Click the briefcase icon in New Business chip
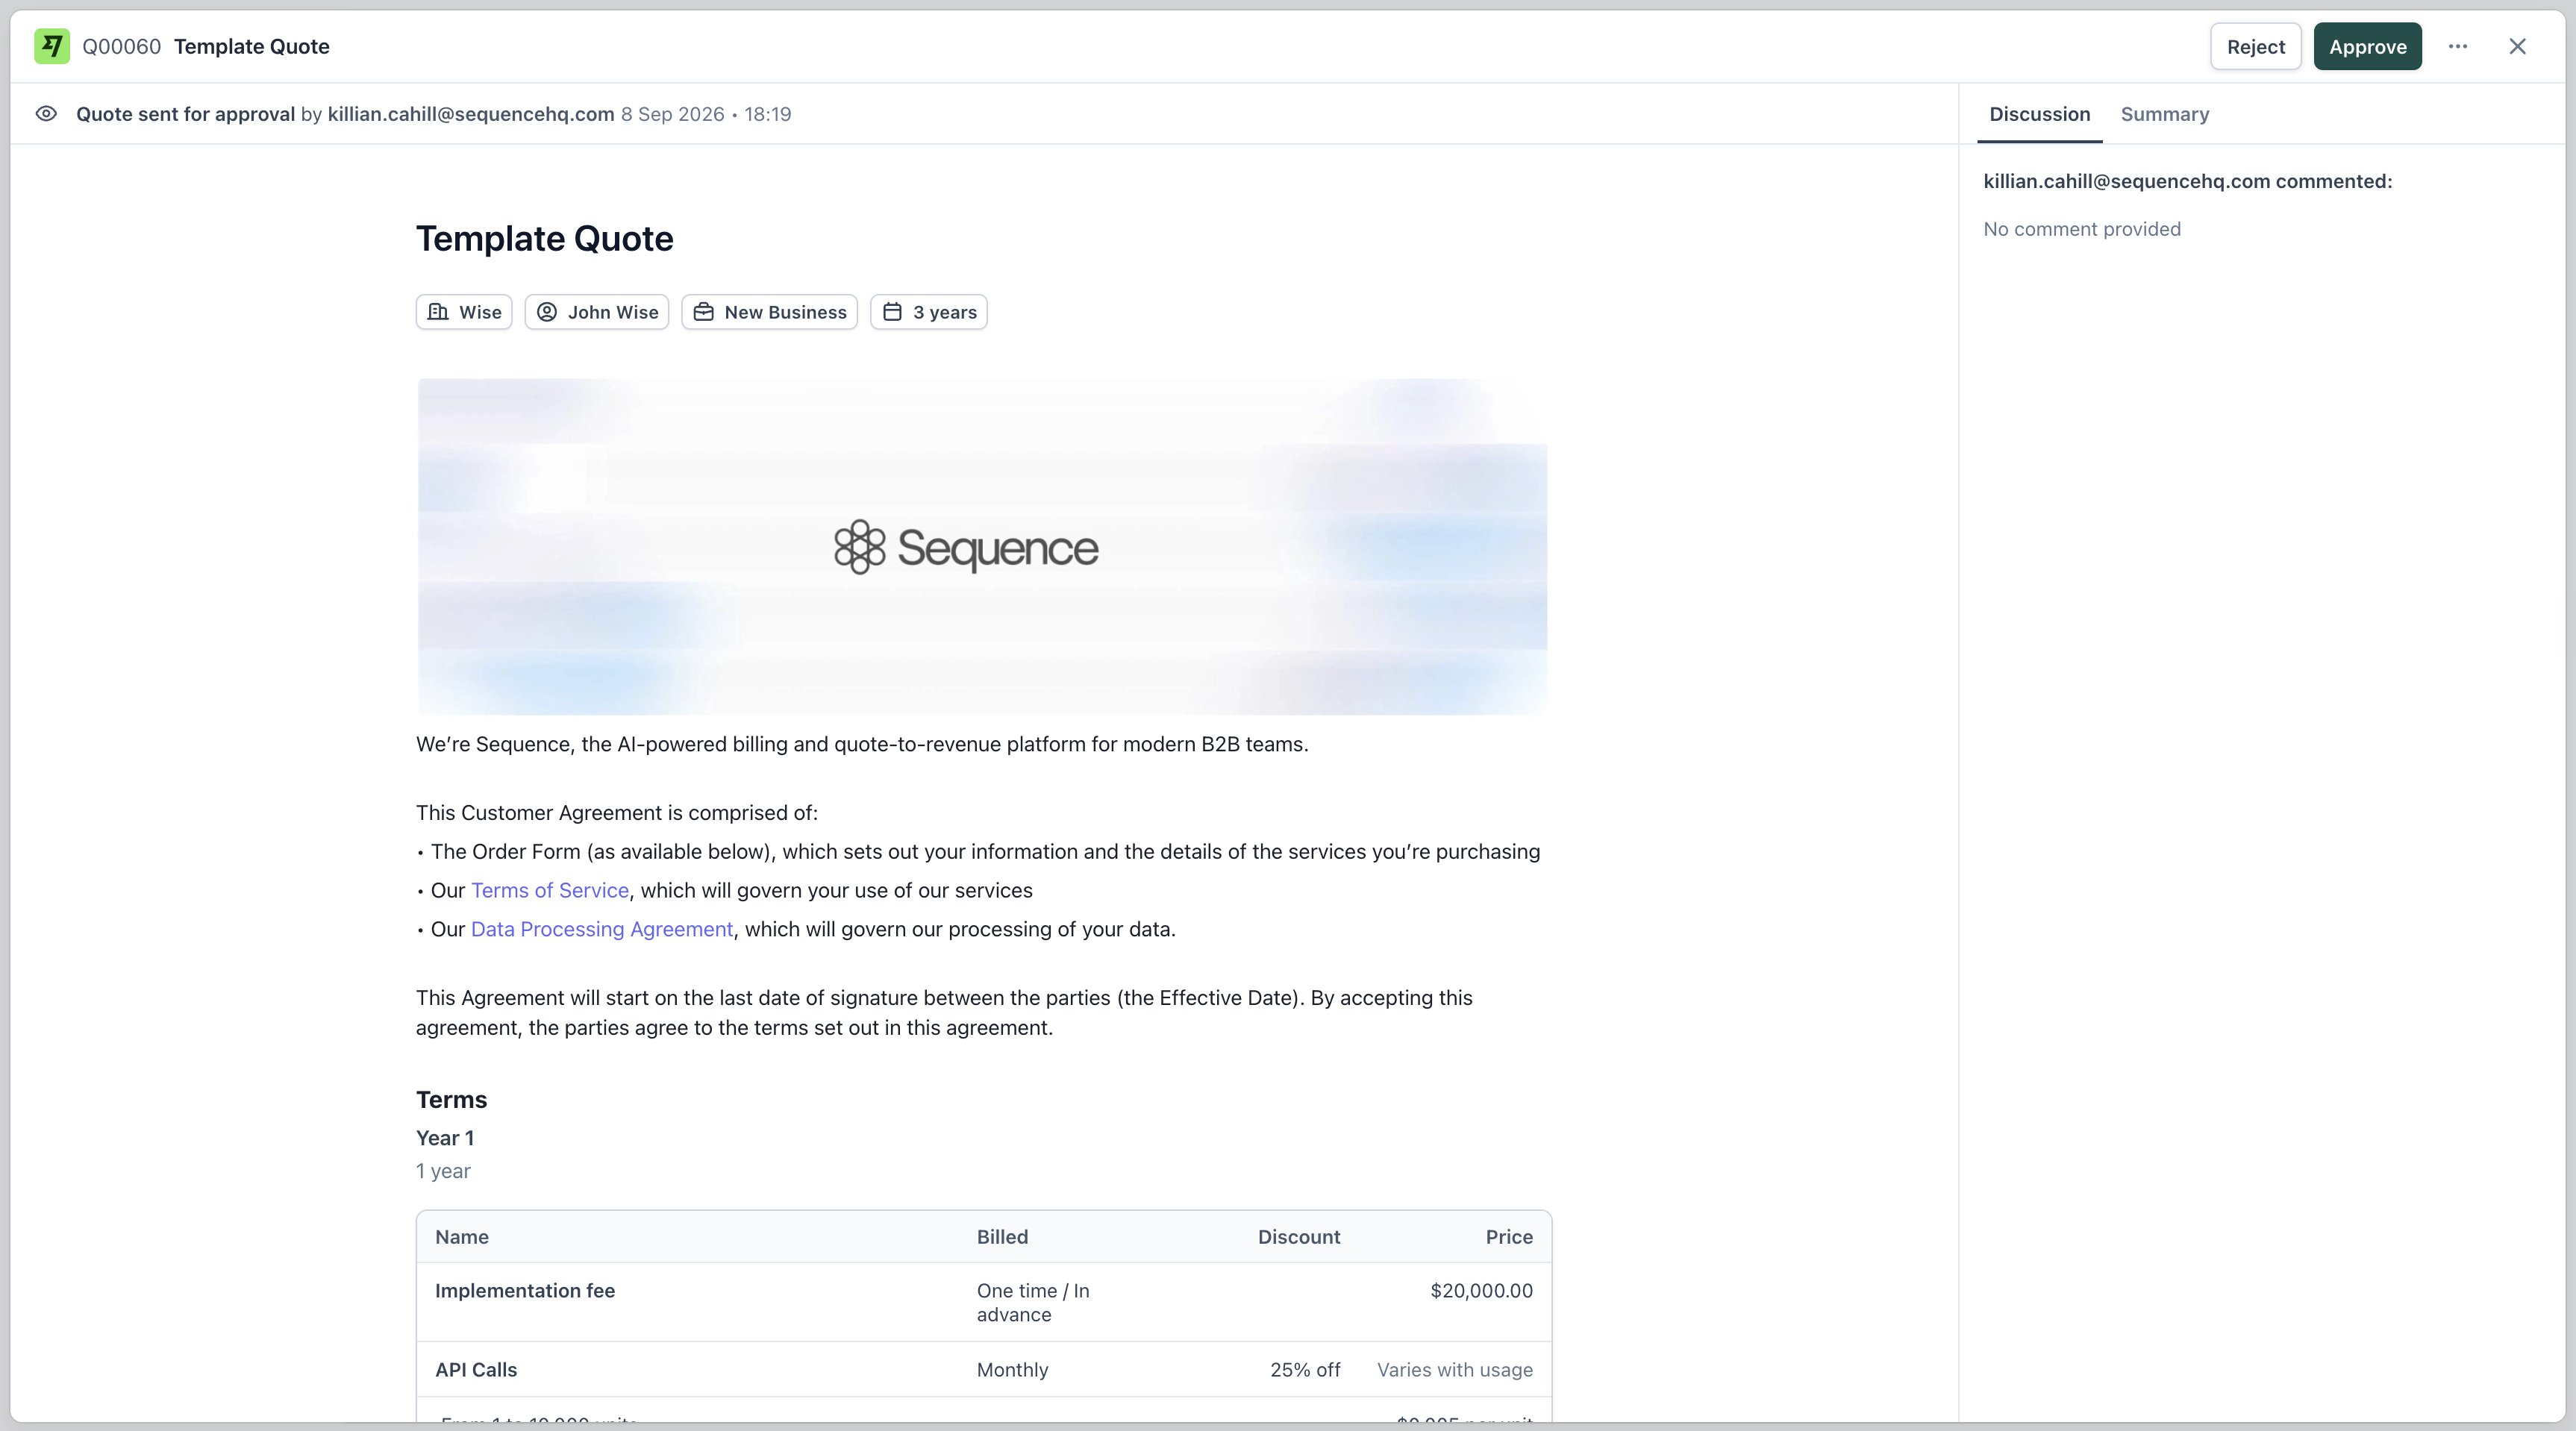The height and width of the screenshot is (1431, 2576). click(x=704, y=312)
